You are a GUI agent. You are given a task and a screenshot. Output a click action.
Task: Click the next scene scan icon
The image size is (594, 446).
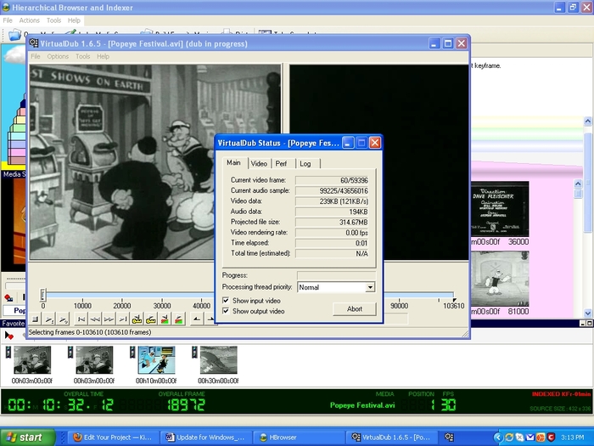point(179,319)
